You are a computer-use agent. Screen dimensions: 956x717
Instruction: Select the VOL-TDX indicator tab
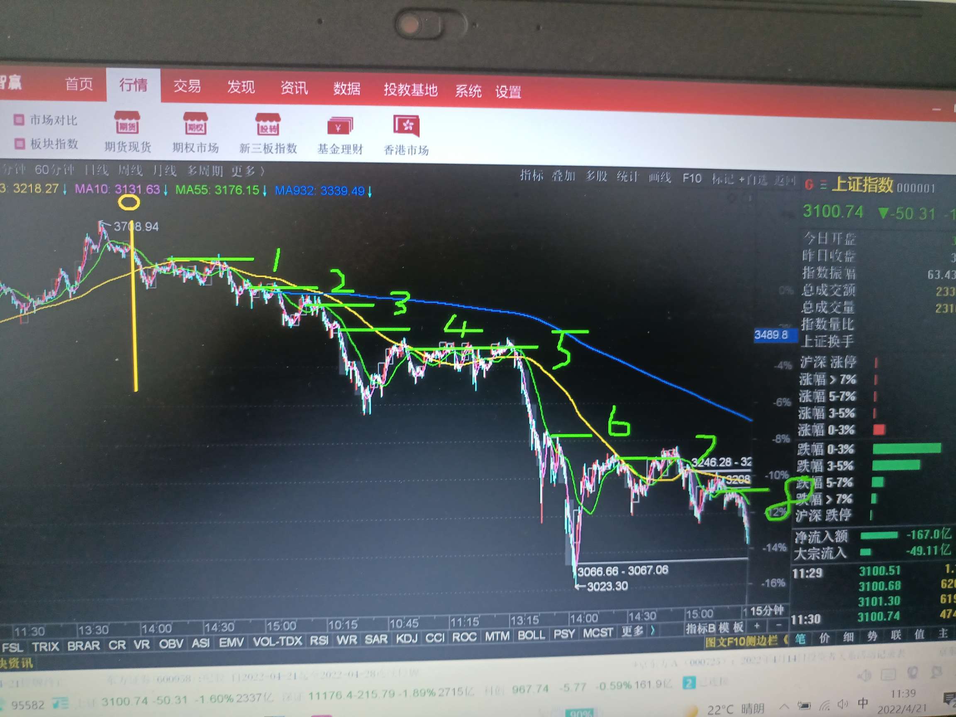click(277, 641)
